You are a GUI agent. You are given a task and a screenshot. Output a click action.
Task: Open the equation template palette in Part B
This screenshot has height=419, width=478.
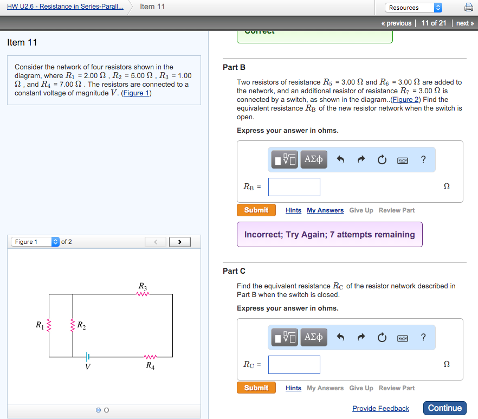click(284, 159)
